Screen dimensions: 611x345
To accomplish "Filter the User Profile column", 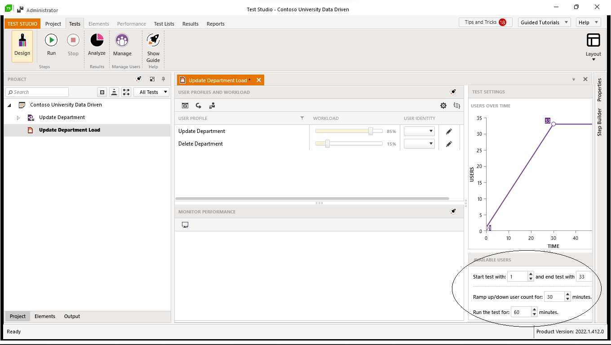I will 302,118.
